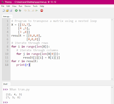Screen dimensions: 114x104
Task: Click the '%Run tran.py' shell command
Action: (x=19, y=89)
